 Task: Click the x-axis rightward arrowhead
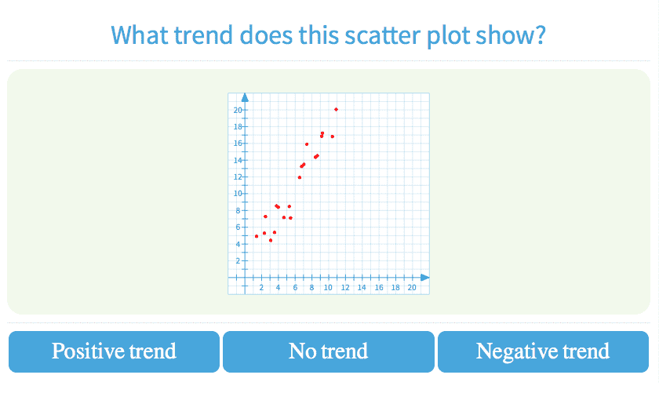(x=425, y=278)
